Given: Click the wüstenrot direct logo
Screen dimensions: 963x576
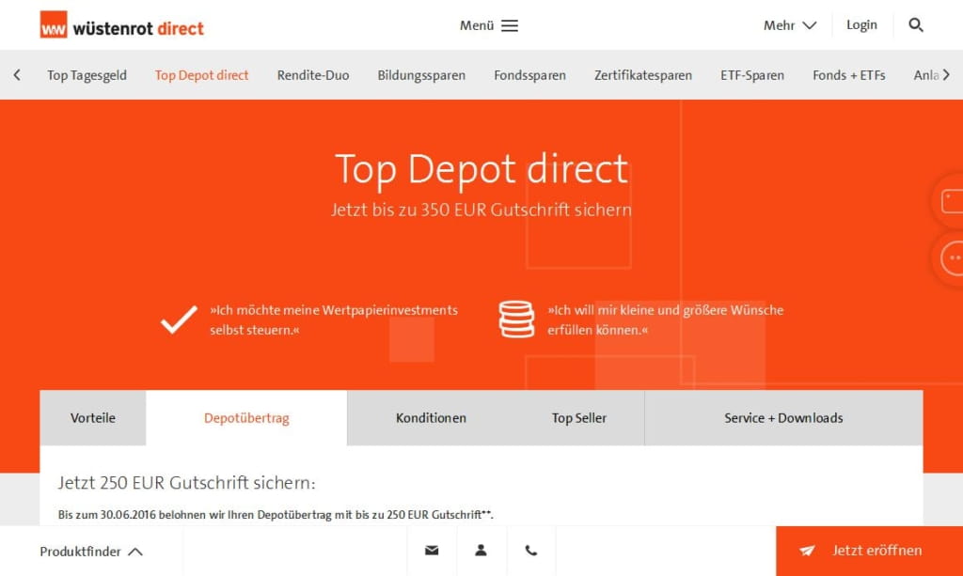Looking at the screenshot, I should (x=121, y=25).
